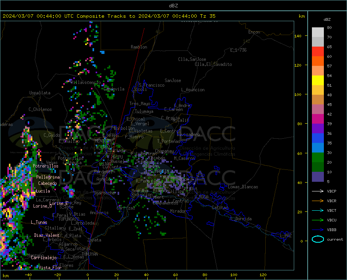
Task: Click the 'Perdriel' map label
Action: (104, 172)
